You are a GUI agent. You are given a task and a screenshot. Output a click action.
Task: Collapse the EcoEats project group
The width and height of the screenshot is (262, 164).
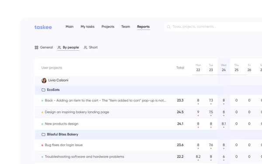pyautogui.click(x=148, y=90)
